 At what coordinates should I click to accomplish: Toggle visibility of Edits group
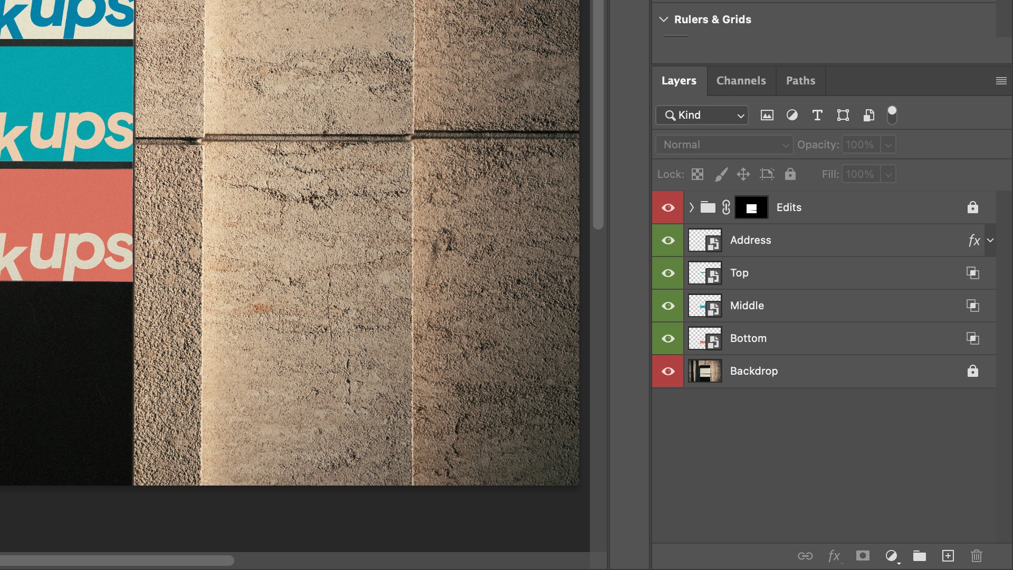[668, 207]
